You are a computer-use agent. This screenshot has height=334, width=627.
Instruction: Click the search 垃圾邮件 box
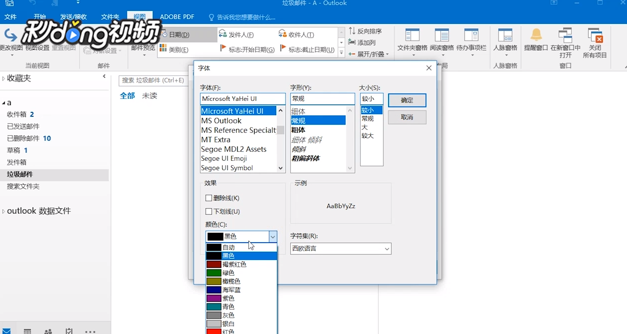153,80
